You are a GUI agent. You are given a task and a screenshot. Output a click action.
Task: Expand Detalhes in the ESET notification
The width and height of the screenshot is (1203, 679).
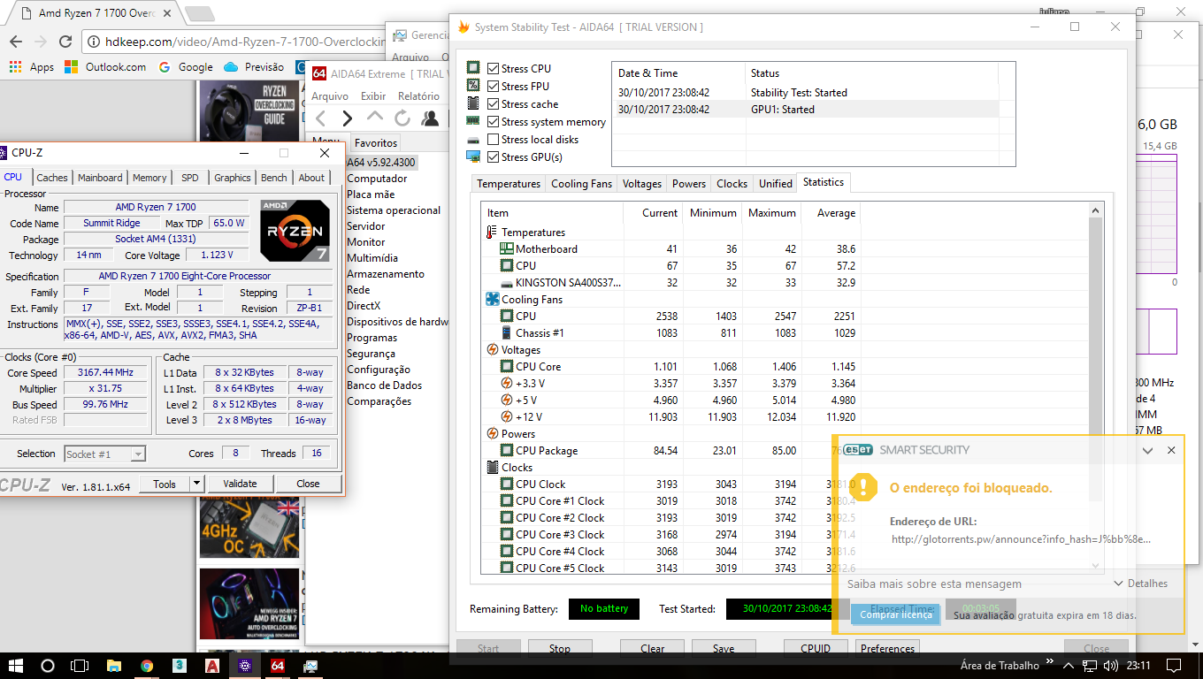(x=1141, y=584)
